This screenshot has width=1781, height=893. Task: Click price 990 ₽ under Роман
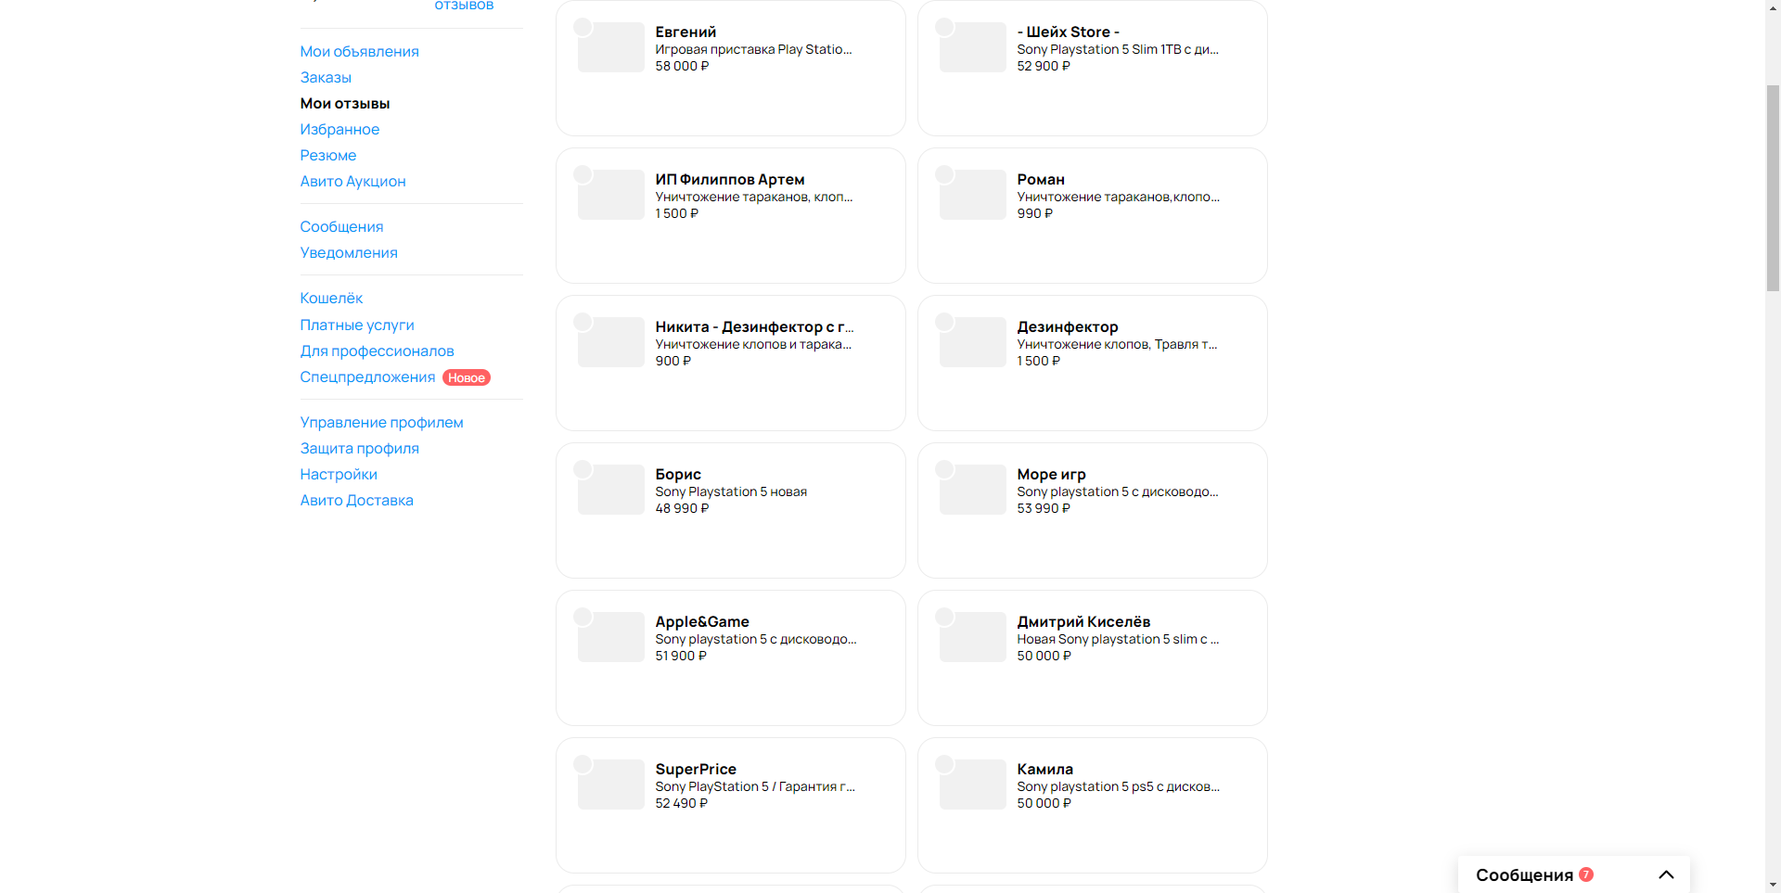click(x=1034, y=213)
